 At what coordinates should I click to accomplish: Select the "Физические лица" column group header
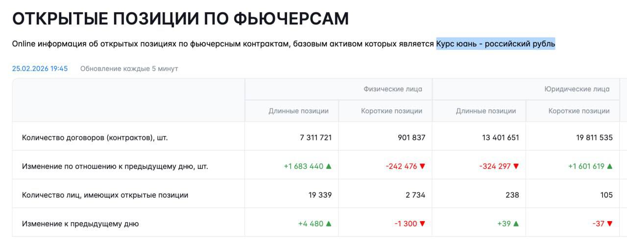[392, 89]
